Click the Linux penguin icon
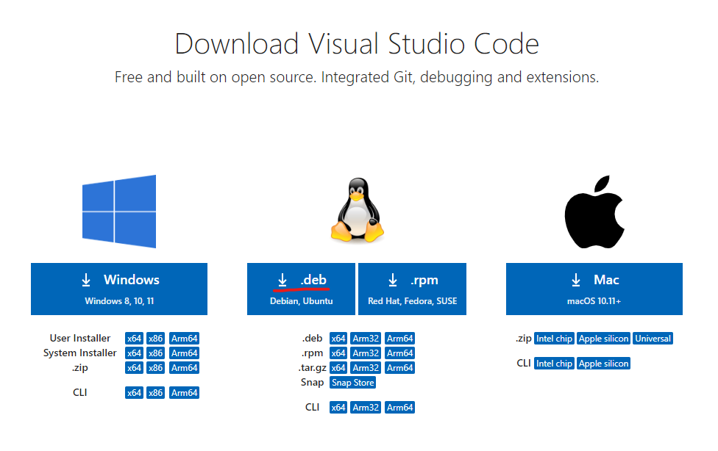This screenshot has height=451, width=718. click(x=357, y=209)
